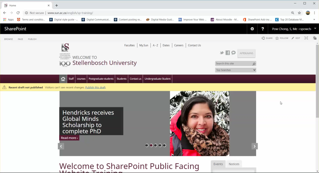Open Faculties top link
The width and height of the screenshot is (319, 173).
[129, 45]
